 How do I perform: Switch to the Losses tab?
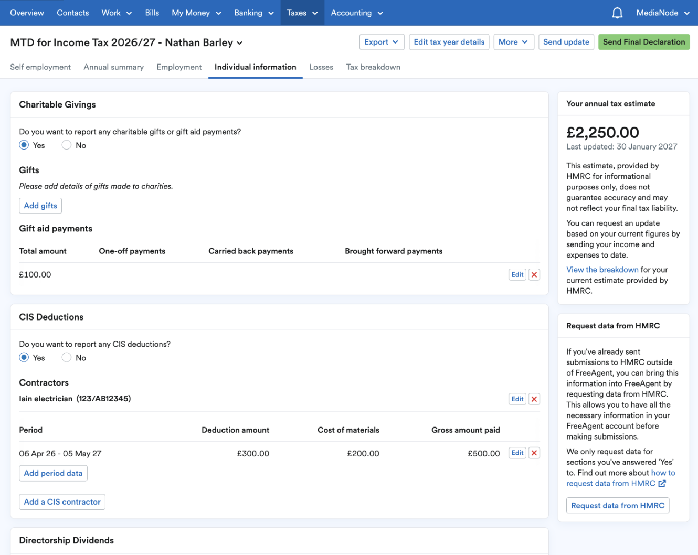pos(321,67)
